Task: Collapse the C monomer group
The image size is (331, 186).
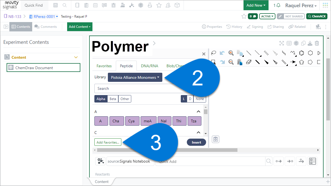Action: 198,133
